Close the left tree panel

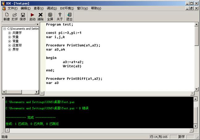tap(37, 24)
